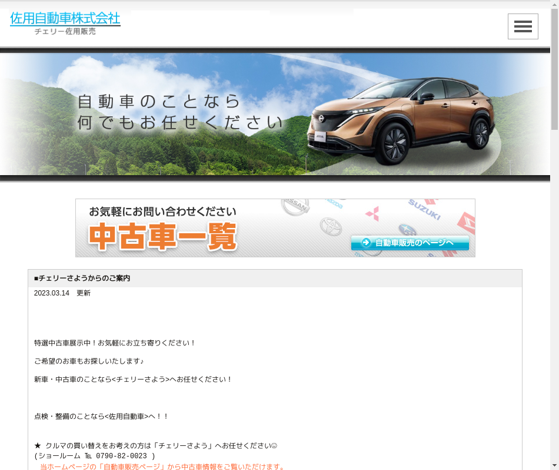Click the 2023.03.14 更新 date text
This screenshot has width=559, height=470.
tap(62, 293)
